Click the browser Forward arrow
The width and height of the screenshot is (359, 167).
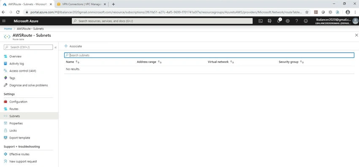pyautogui.click(x=11, y=12)
